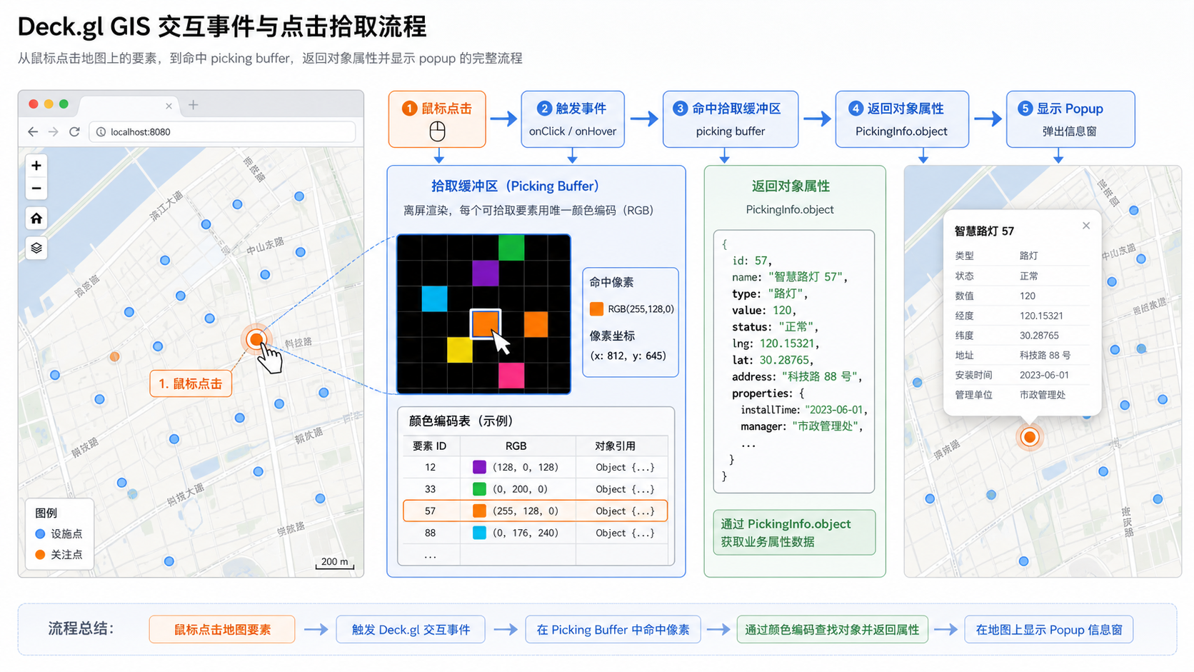Image resolution: width=1194 pixels, height=672 pixels.
Task: Click the 200 m scale bar
Action: (x=335, y=563)
